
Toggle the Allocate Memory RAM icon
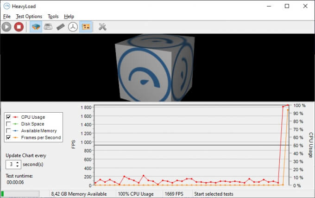coord(61,27)
